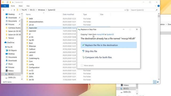Select This PC in navigation pane
The width and height of the screenshot is (171, 96).
click(10, 47)
